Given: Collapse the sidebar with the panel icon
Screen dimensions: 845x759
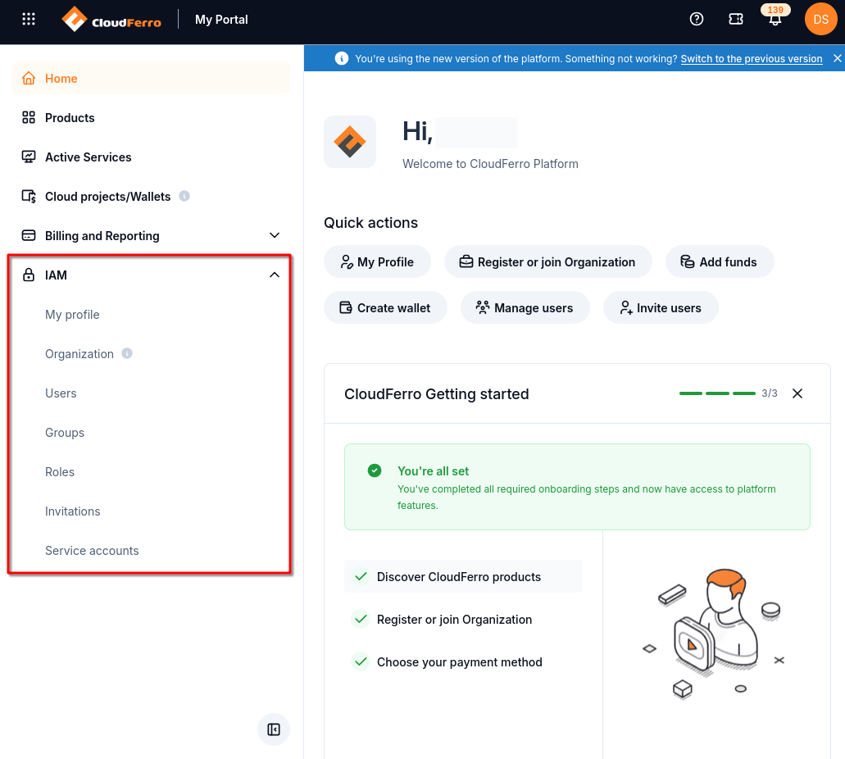Looking at the screenshot, I should point(274,729).
